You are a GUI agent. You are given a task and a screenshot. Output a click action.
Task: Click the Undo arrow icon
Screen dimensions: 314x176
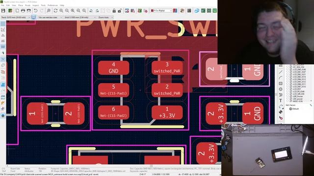(36, 11)
